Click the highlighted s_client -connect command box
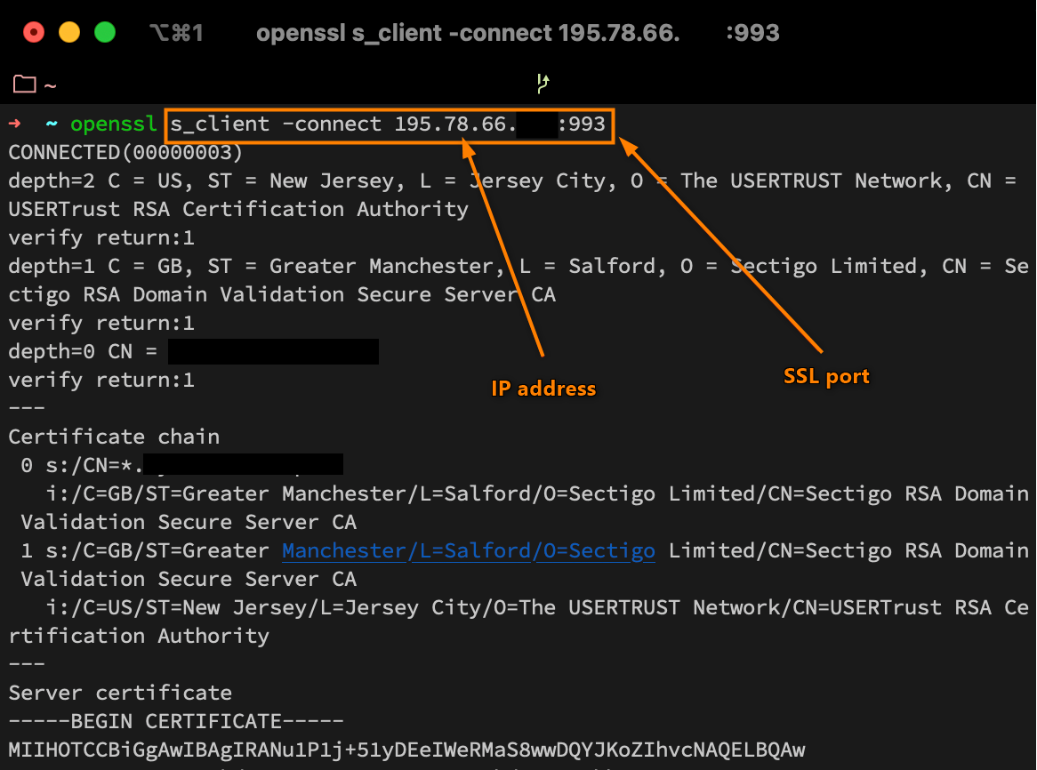 tap(389, 125)
